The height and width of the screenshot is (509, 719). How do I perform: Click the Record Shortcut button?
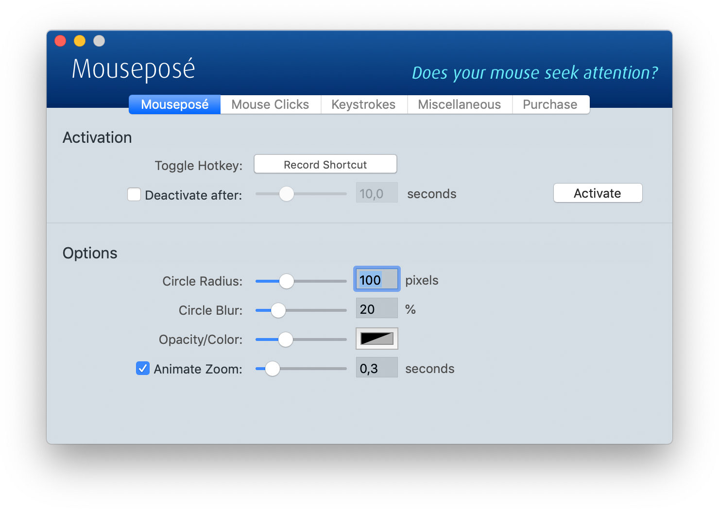325,165
